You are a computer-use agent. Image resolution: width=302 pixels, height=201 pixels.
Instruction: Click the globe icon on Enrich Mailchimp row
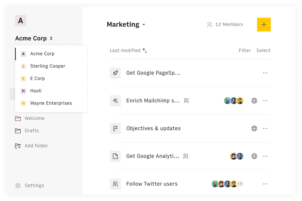click(x=254, y=101)
